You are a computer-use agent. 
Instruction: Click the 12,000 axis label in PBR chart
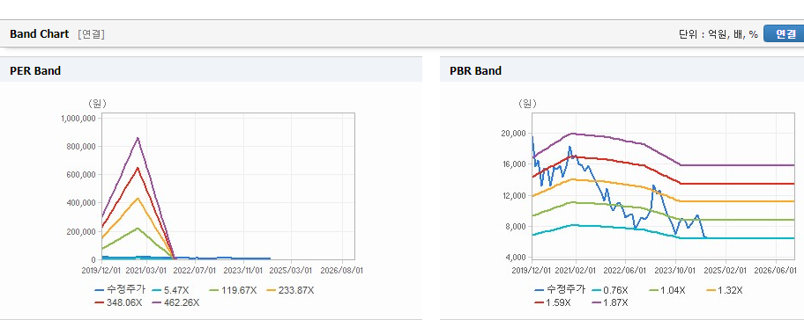pos(514,196)
